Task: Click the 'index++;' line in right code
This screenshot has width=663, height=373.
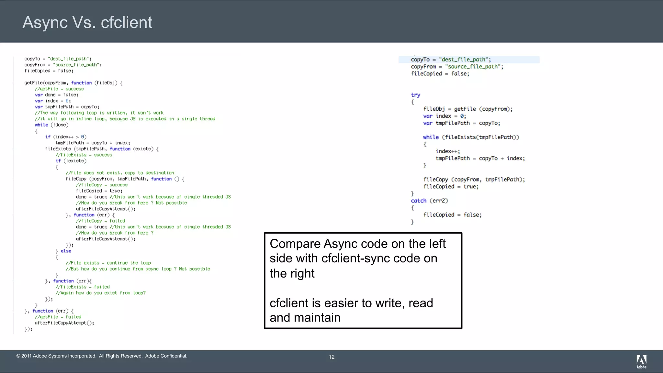Action: pyautogui.click(x=447, y=151)
